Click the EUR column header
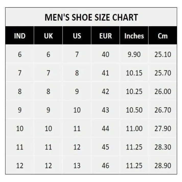The width and height of the screenshot is (182, 182). [105, 36]
